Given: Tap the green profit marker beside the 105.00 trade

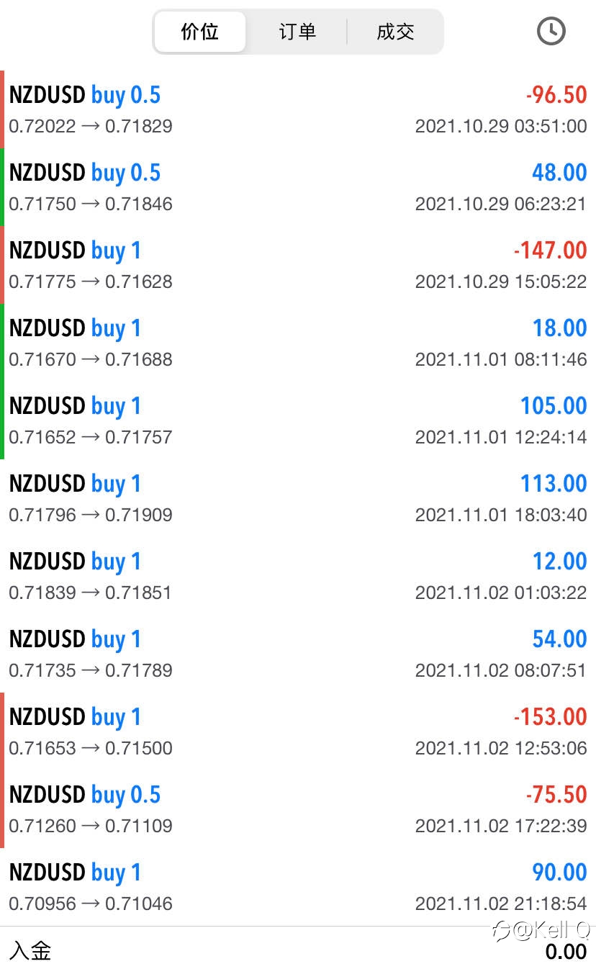Looking at the screenshot, I should 2,420.
